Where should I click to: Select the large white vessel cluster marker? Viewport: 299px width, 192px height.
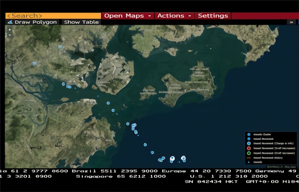coord(172,158)
